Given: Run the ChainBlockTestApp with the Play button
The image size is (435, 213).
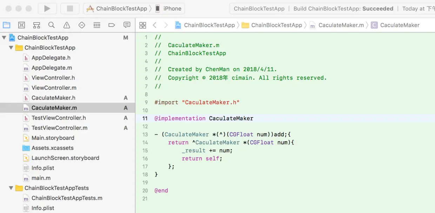Looking at the screenshot, I should (47, 9).
